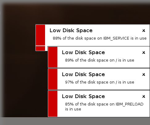Close the 89% disk space alert
This screenshot has height=125, width=150.
tap(144, 53)
